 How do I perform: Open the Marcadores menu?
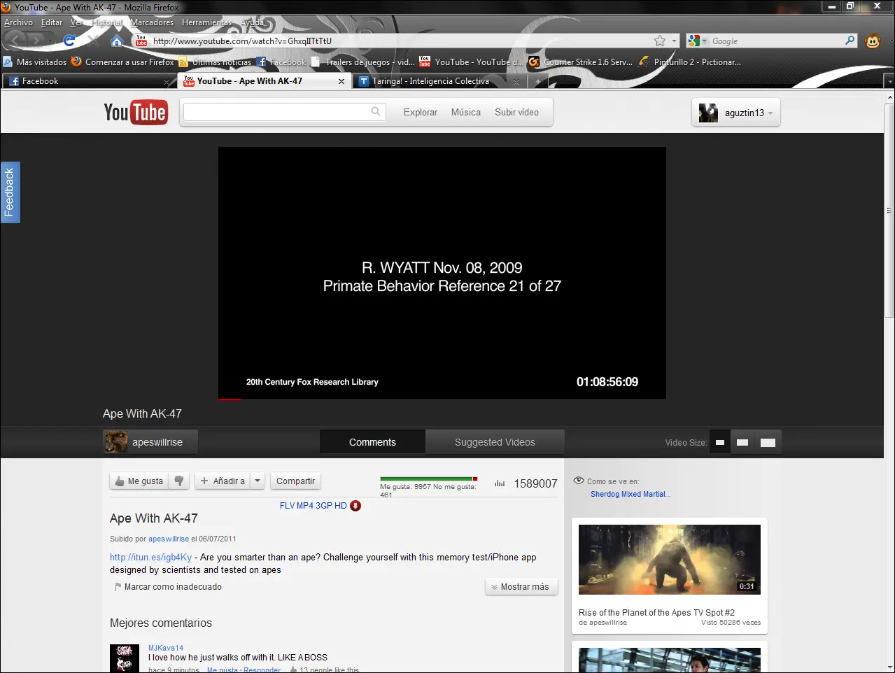(152, 22)
